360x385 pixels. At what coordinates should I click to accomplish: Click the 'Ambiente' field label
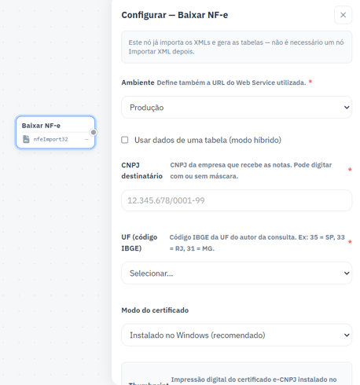138,82
